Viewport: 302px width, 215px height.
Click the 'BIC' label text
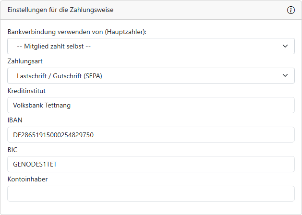(x=13, y=150)
